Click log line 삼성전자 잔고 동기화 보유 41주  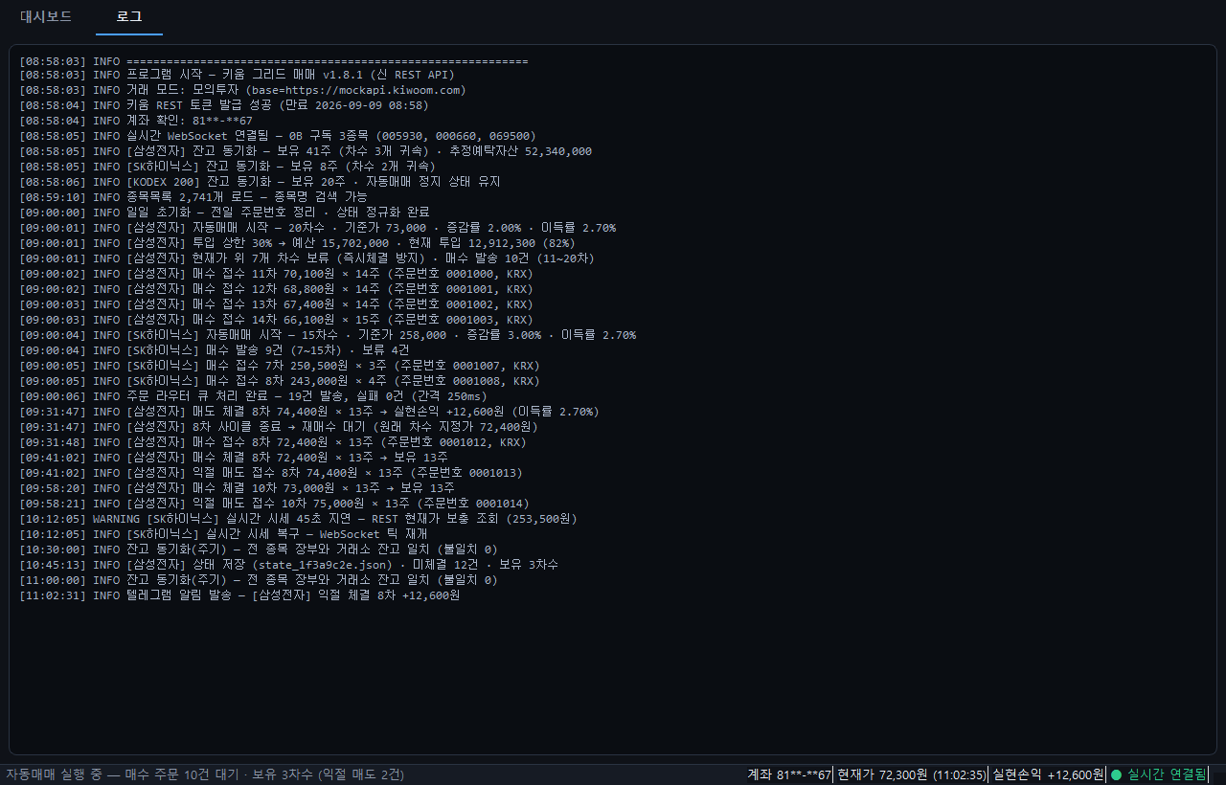point(306,151)
